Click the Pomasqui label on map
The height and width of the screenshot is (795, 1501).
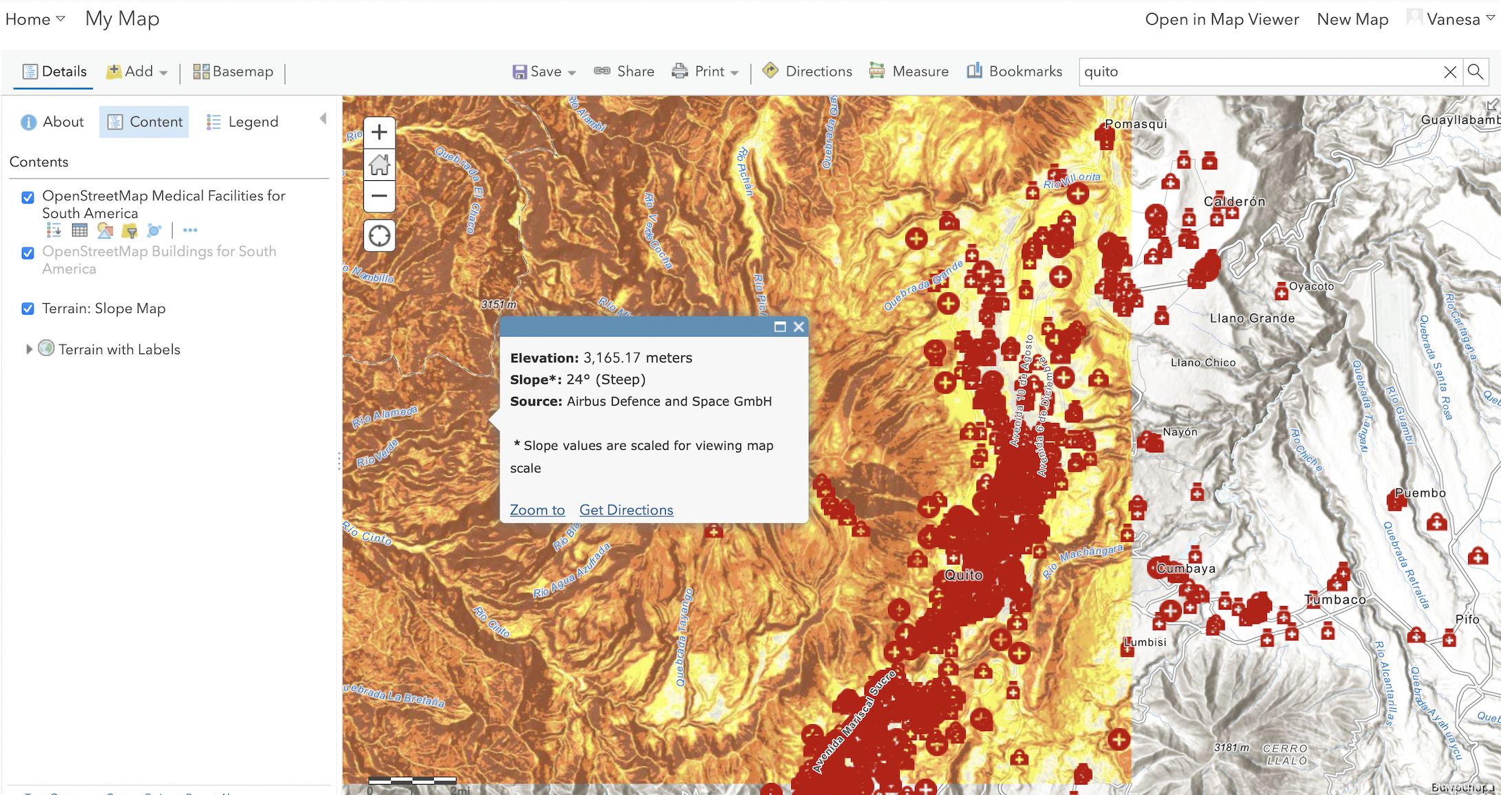[1136, 124]
